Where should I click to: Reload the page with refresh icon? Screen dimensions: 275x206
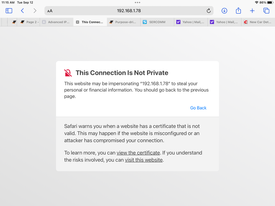209,11
